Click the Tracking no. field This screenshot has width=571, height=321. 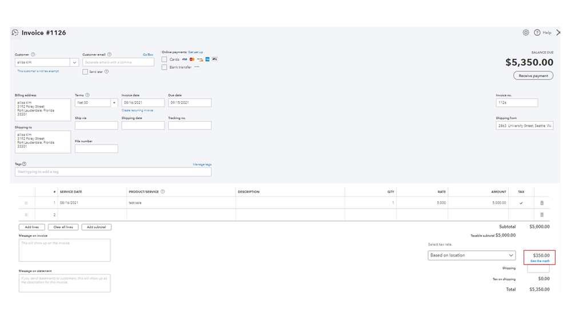click(190, 126)
